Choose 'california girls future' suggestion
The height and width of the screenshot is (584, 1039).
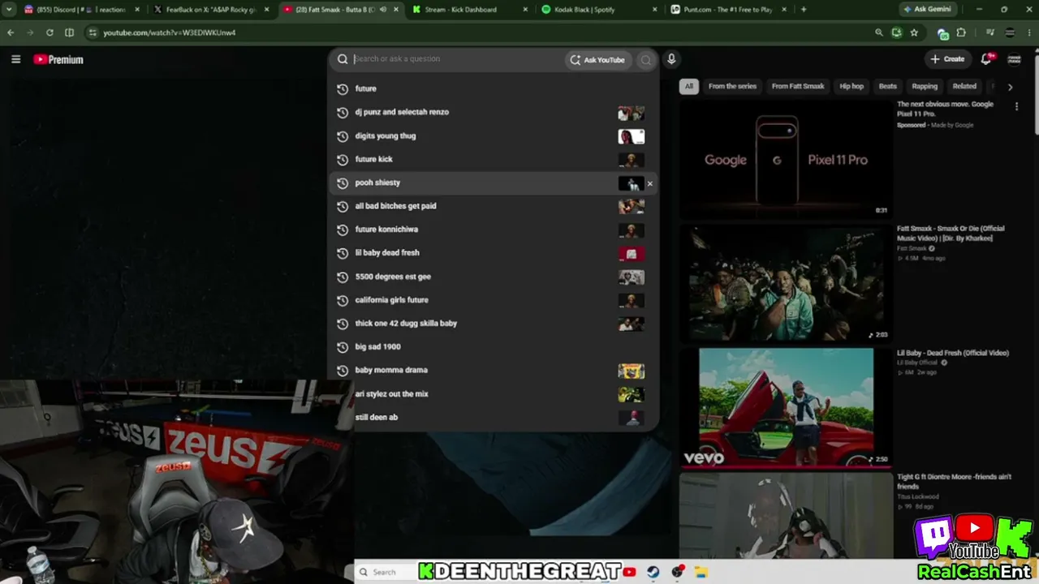click(x=493, y=300)
